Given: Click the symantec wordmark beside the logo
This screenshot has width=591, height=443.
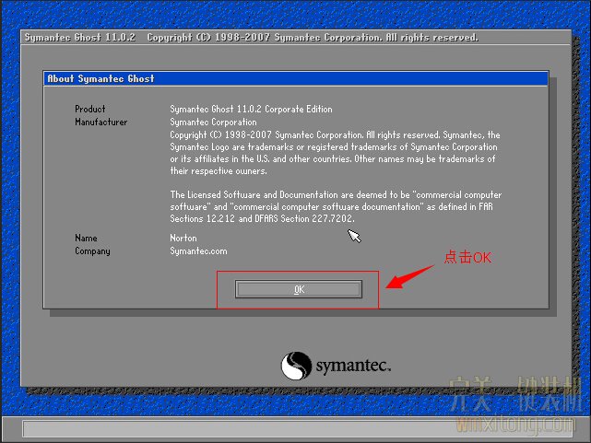Looking at the screenshot, I should tap(354, 367).
